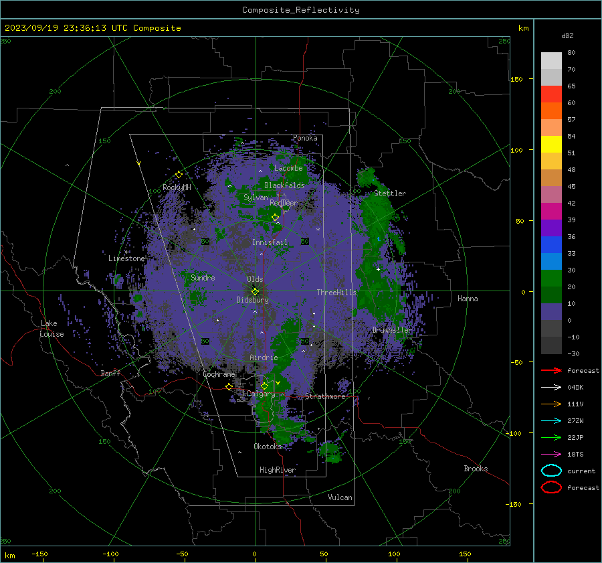Screen dimensions: 602x563
Task: Click the Lacombe city label
Action: 288,168
